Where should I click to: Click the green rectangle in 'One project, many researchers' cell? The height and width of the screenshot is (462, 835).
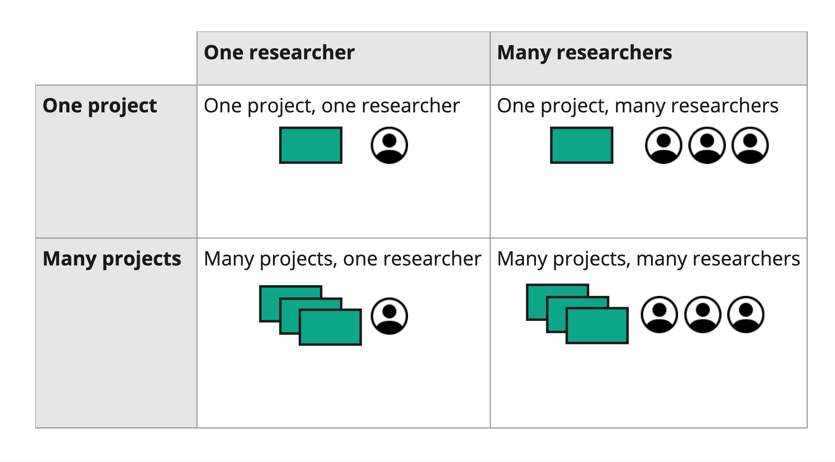tap(581, 145)
